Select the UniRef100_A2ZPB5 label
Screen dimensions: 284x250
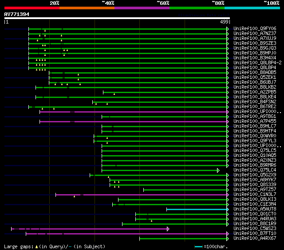[x=255, y=92]
